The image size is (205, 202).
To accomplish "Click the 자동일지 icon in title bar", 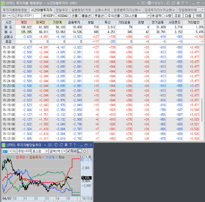I will click(149, 3).
